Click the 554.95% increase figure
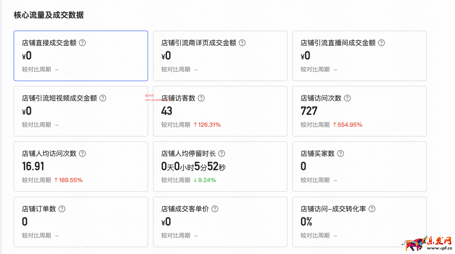This screenshot has width=455, height=254. pos(348,125)
